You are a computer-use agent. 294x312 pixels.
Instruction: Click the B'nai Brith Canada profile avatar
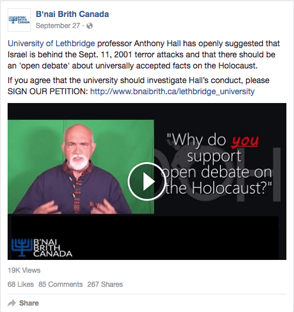(x=19, y=20)
